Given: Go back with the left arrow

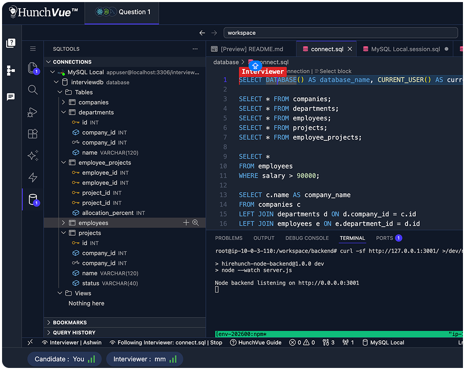Looking at the screenshot, I should coord(202,33).
